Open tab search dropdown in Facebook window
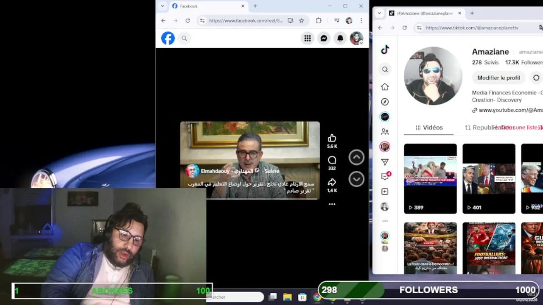This screenshot has height=305, width=543. click(162, 6)
